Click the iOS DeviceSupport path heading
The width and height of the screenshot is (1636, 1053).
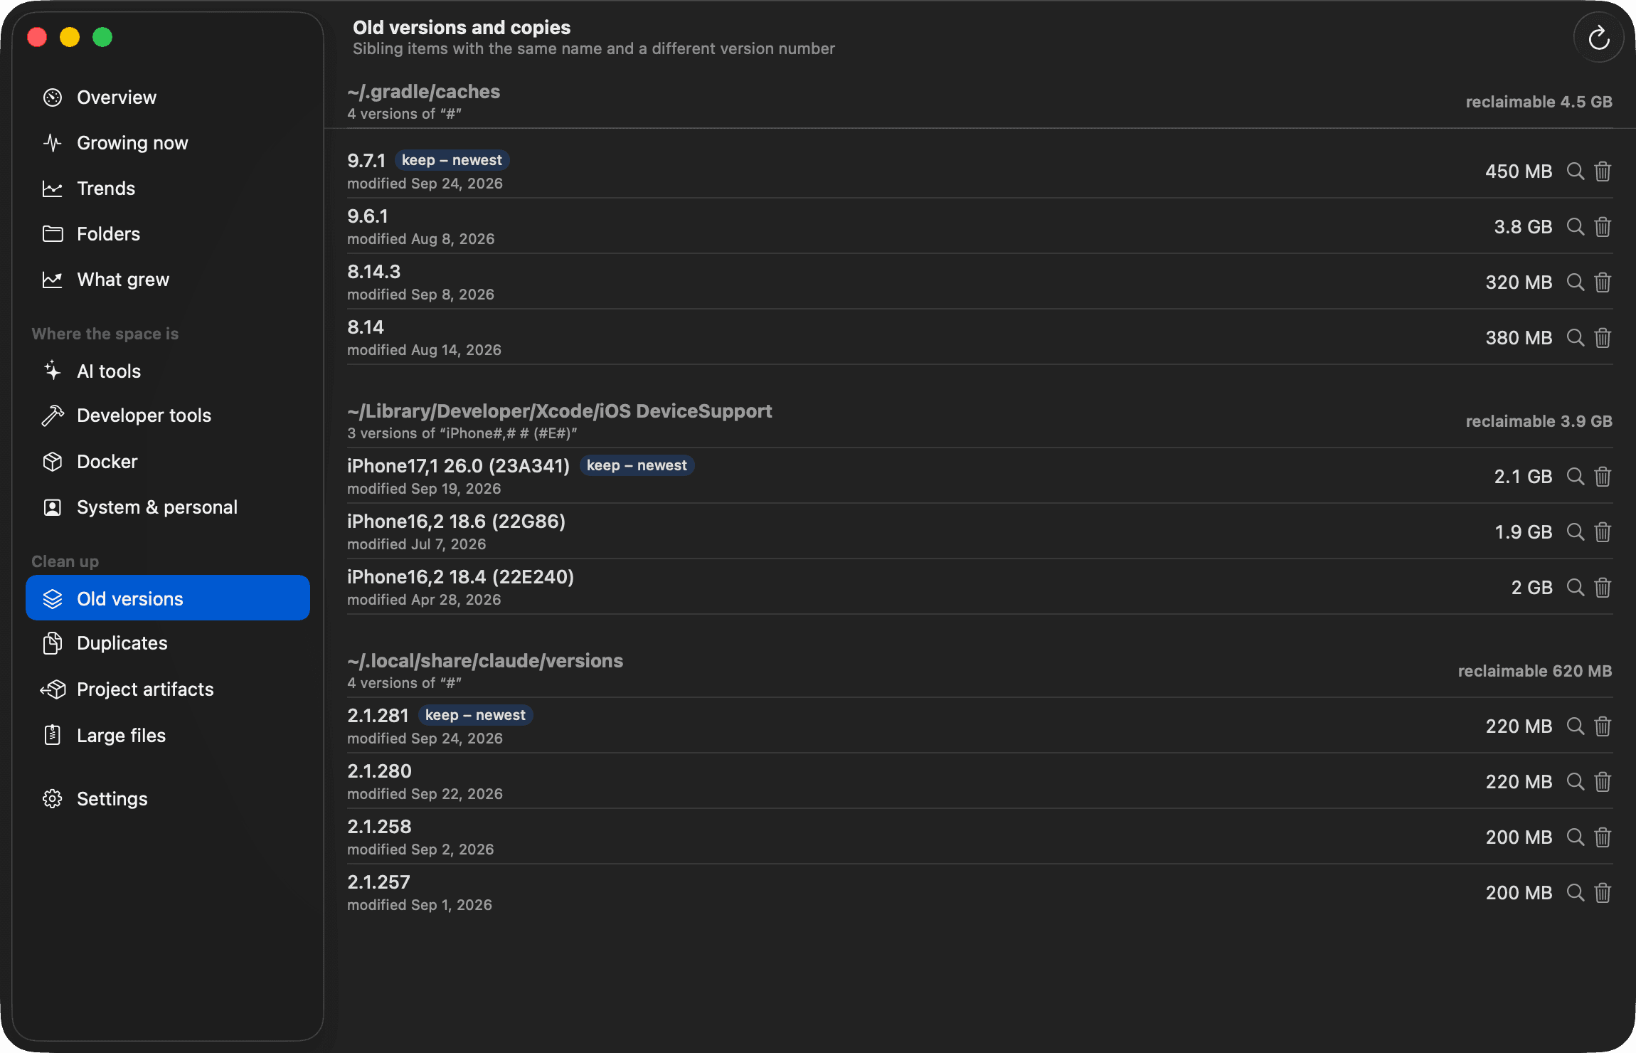560,411
